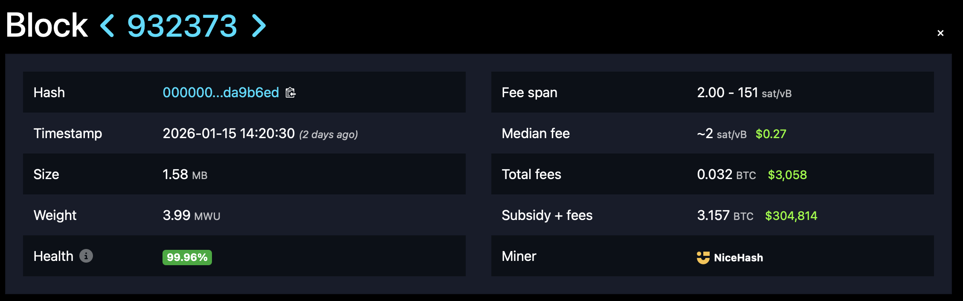Image resolution: width=963 pixels, height=301 pixels.
Task: Click the 0.032 BTC total fees value
Action: click(726, 174)
